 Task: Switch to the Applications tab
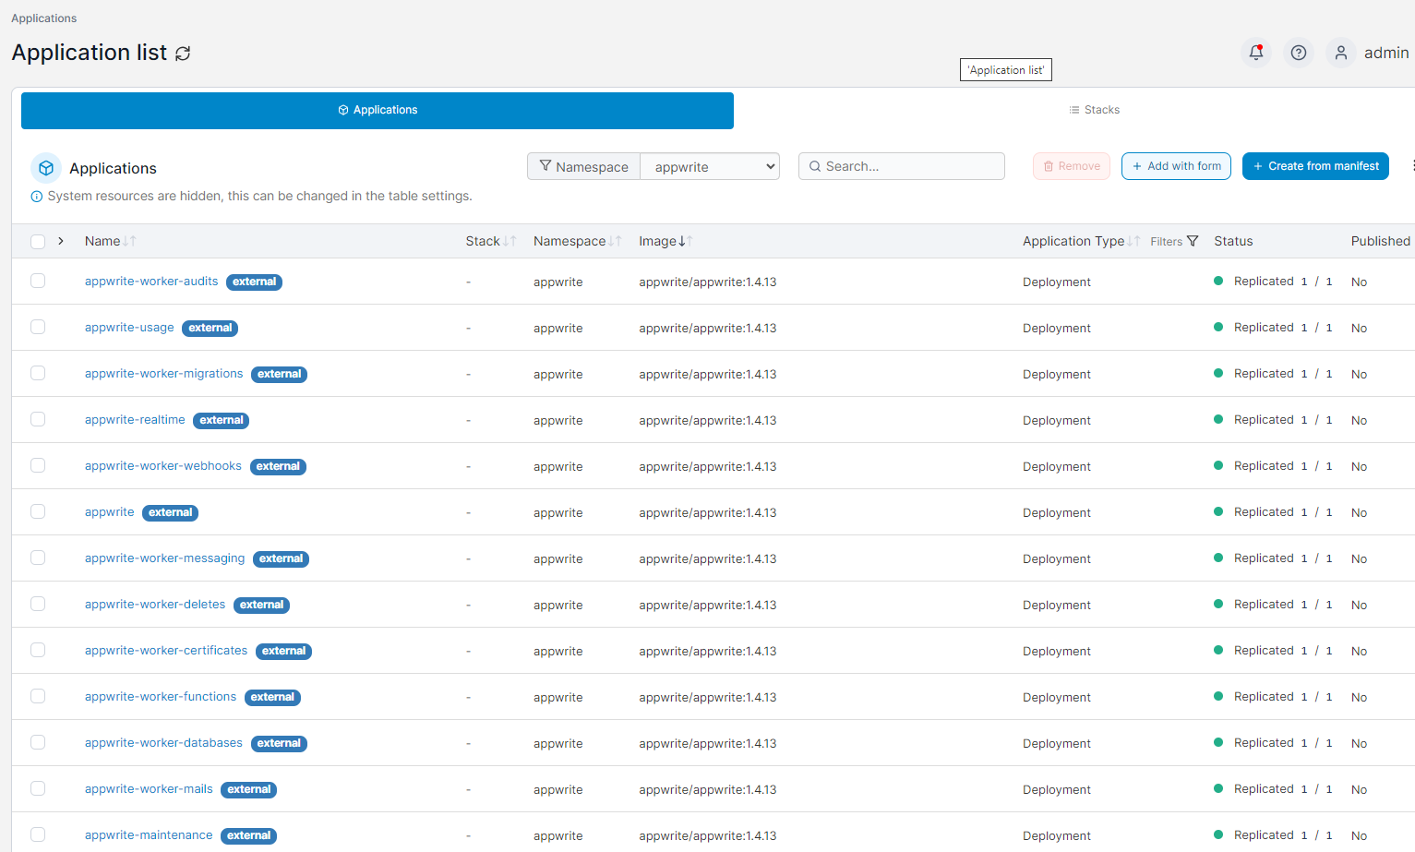pos(378,110)
